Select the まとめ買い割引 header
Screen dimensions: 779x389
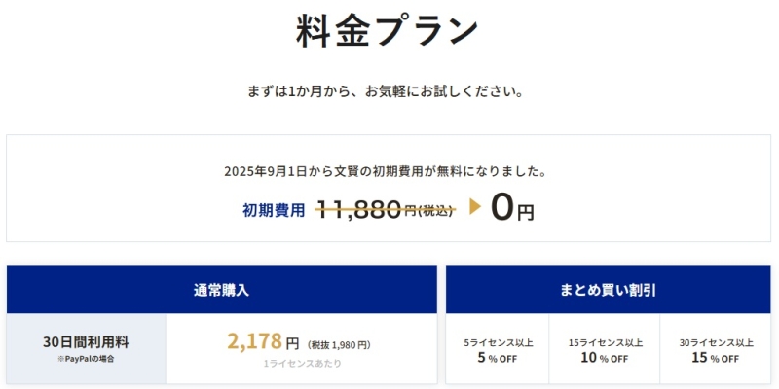click(x=609, y=290)
